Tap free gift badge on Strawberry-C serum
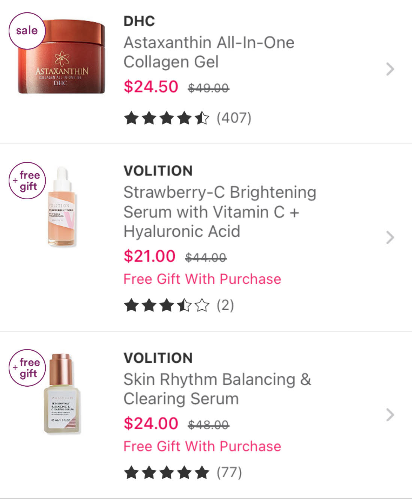Image resolution: width=412 pixels, height=501 pixels. point(27,180)
